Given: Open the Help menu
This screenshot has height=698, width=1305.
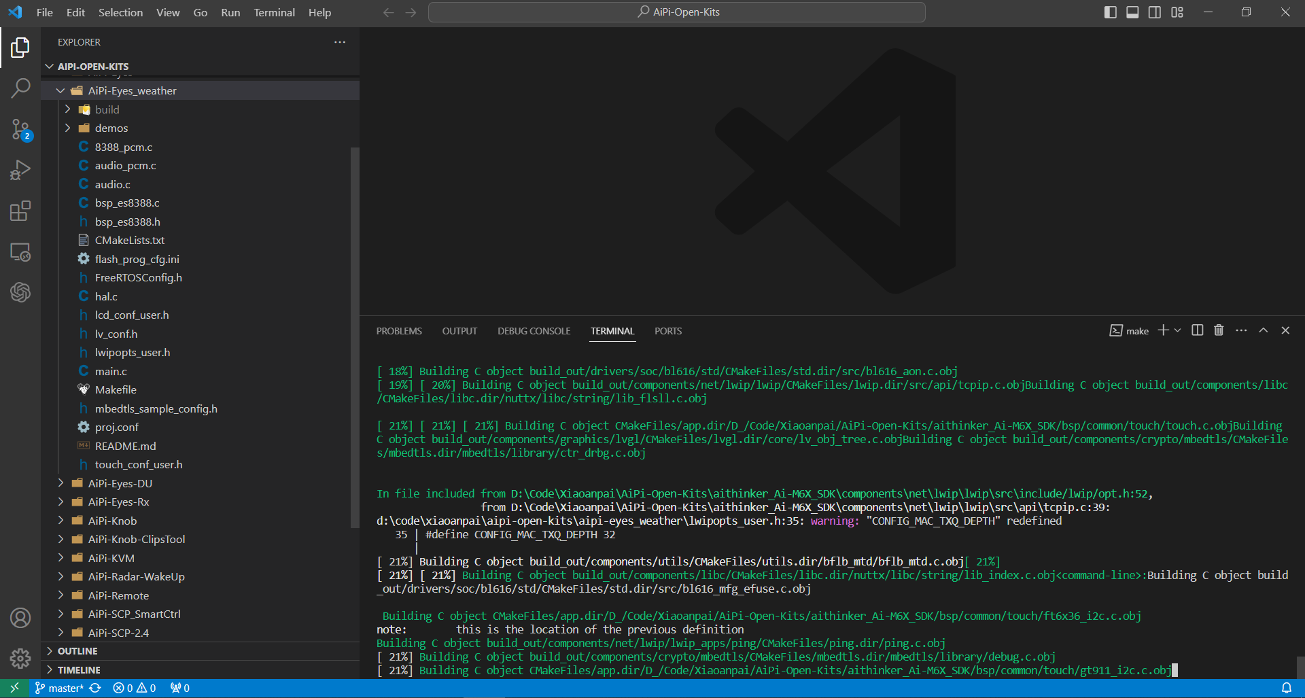Looking at the screenshot, I should coord(319,12).
